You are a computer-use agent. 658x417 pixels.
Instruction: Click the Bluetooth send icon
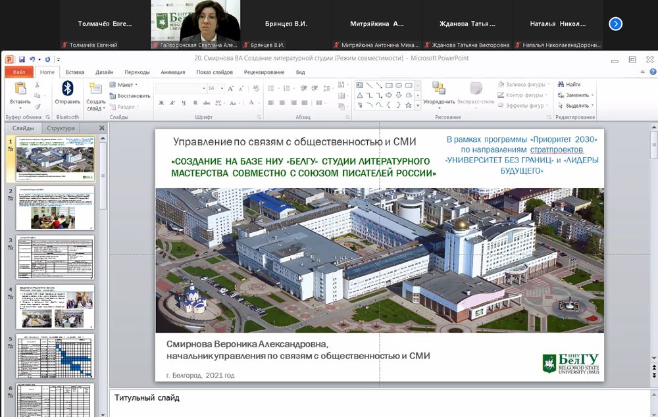pyautogui.click(x=67, y=88)
